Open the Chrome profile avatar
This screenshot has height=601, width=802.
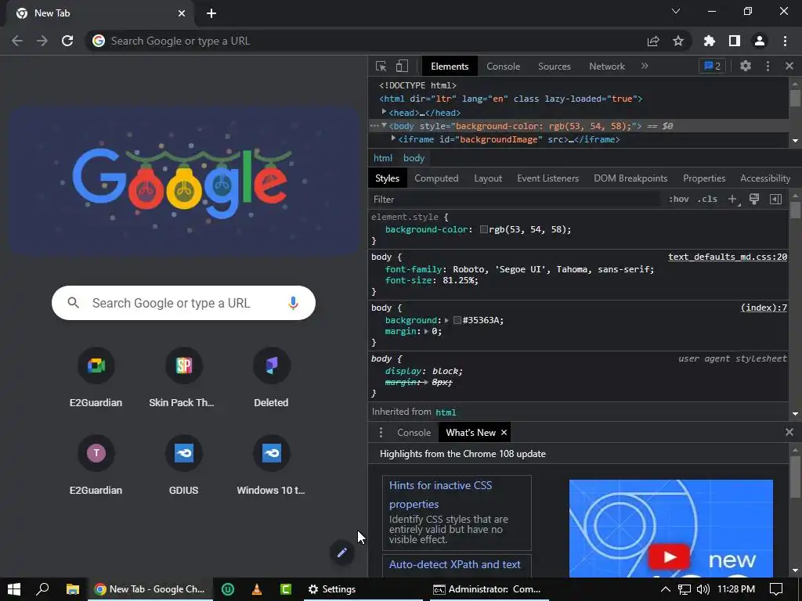pos(760,41)
